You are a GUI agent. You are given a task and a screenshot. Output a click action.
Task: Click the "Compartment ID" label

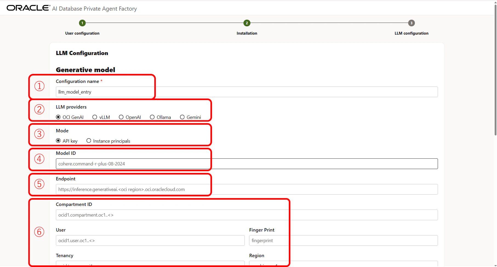point(74,205)
